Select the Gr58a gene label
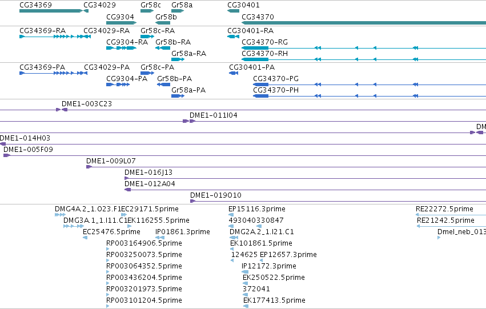Image resolution: width=486 pixels, height=309 pixels. point(182,5)
